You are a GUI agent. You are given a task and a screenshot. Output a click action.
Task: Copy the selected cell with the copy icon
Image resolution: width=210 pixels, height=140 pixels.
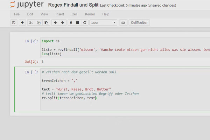39,23
